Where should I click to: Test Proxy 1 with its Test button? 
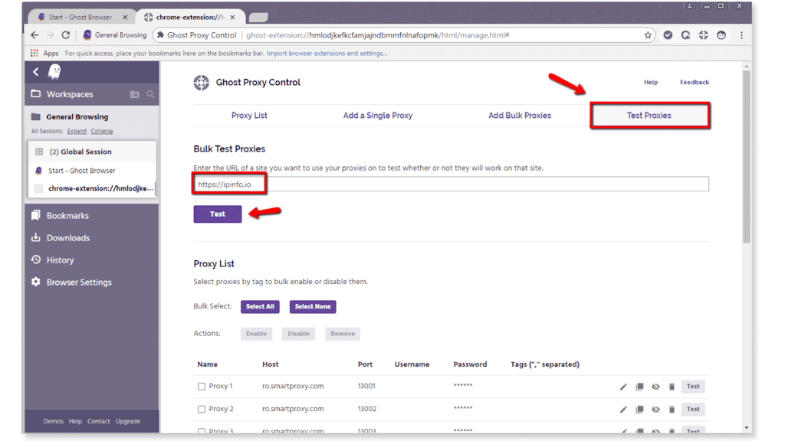693,387
